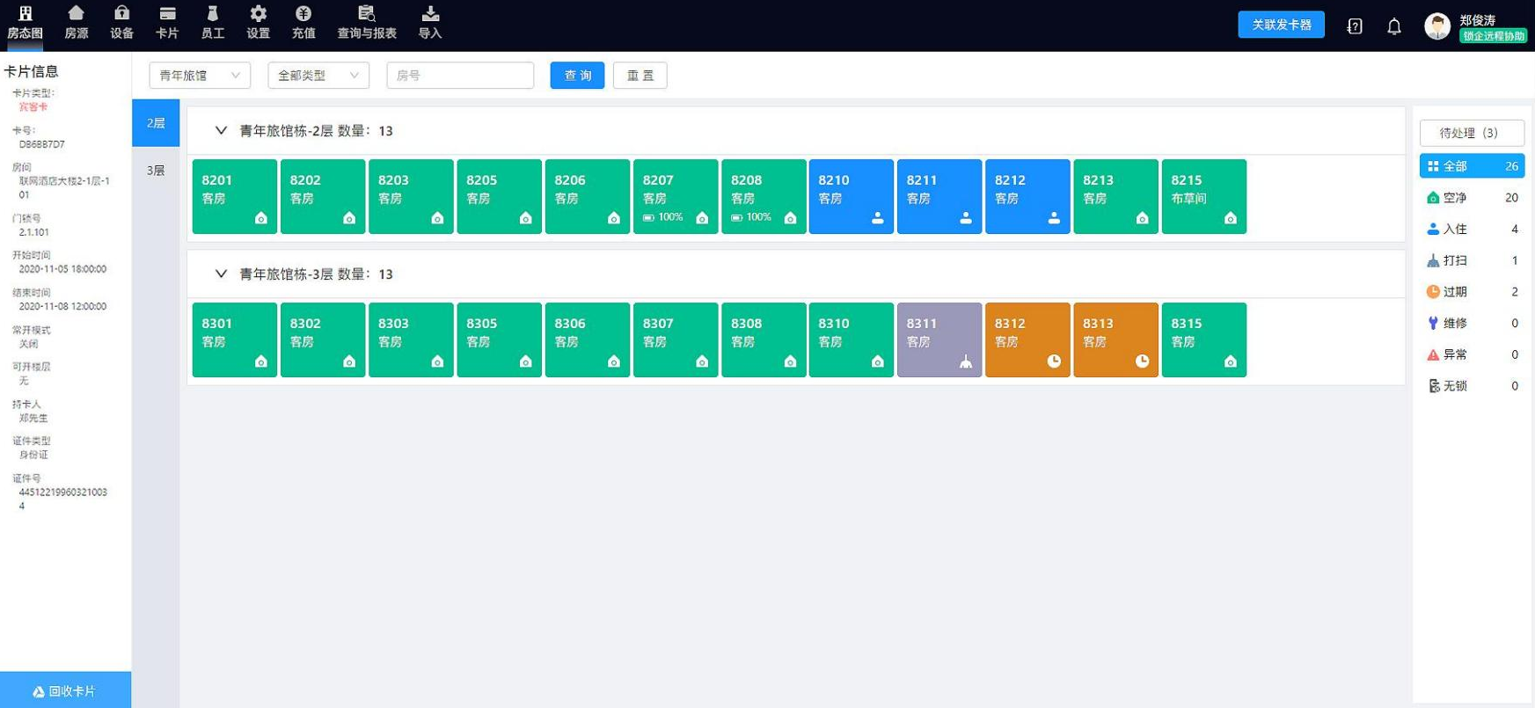Open the 查询与报表 reports icon
Screen dimensions: 1535x708
[367, 14]
